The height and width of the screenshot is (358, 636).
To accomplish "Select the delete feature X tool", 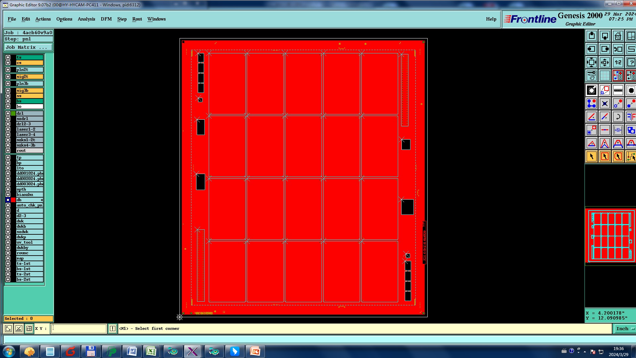I will (605, 104).
